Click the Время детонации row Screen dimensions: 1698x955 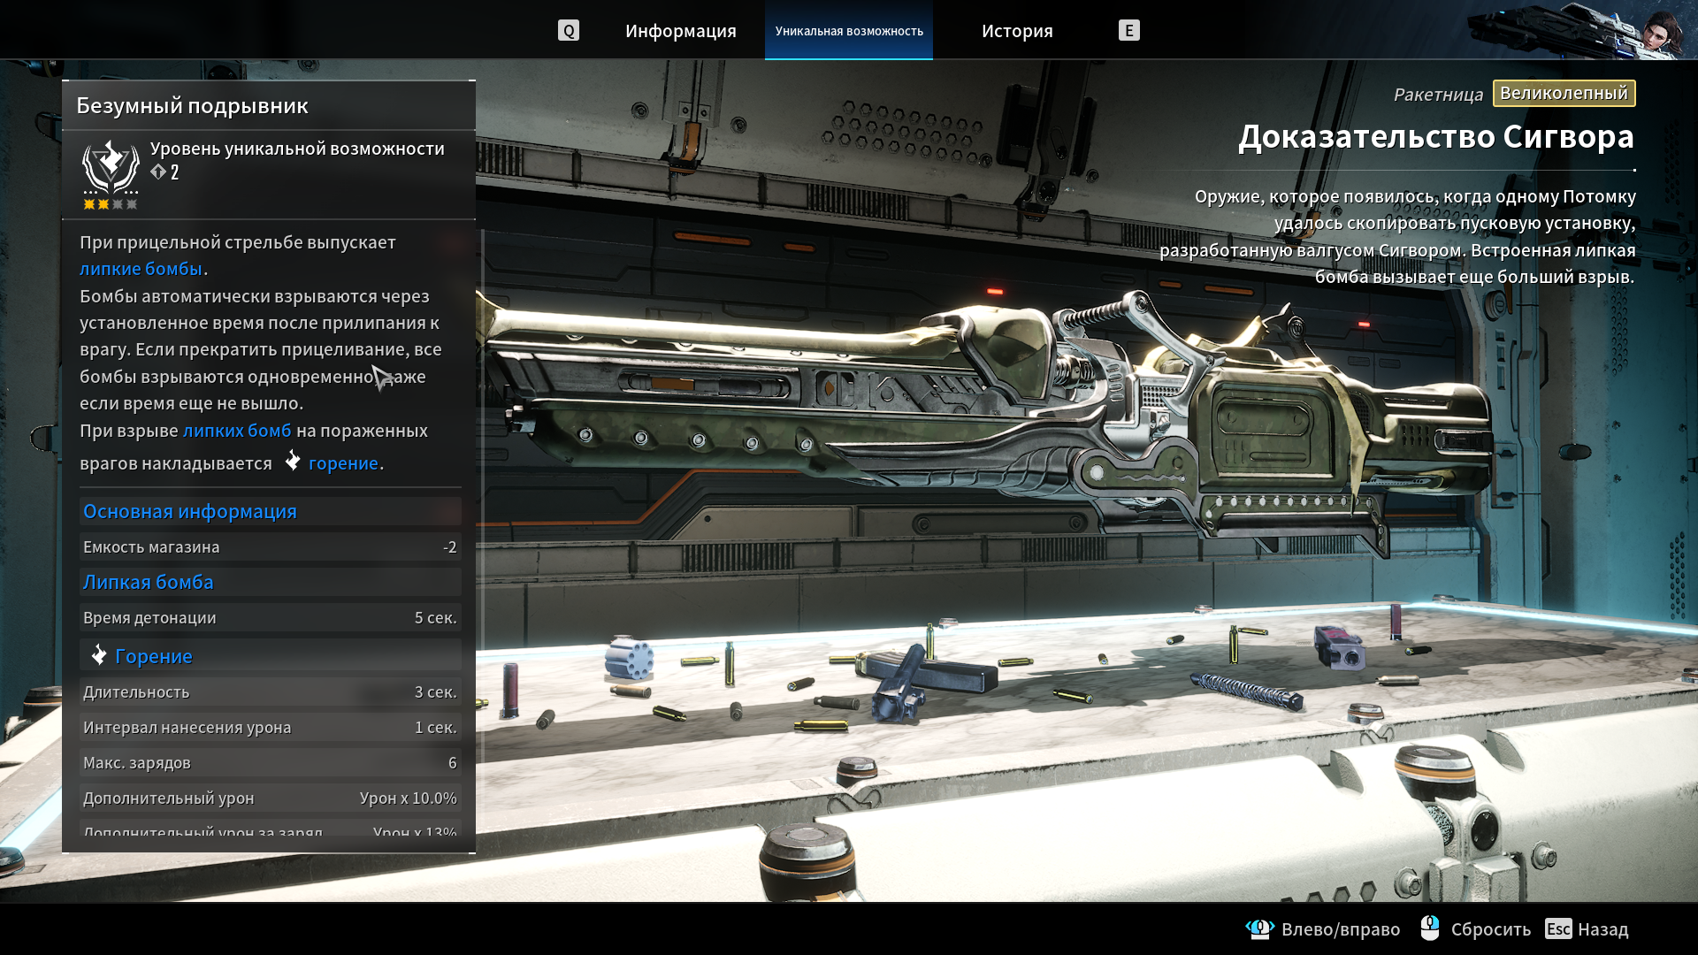pos(271,618)
